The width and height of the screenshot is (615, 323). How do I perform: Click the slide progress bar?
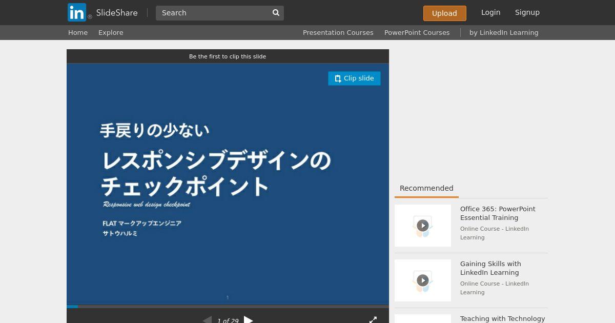click(228, 307)
